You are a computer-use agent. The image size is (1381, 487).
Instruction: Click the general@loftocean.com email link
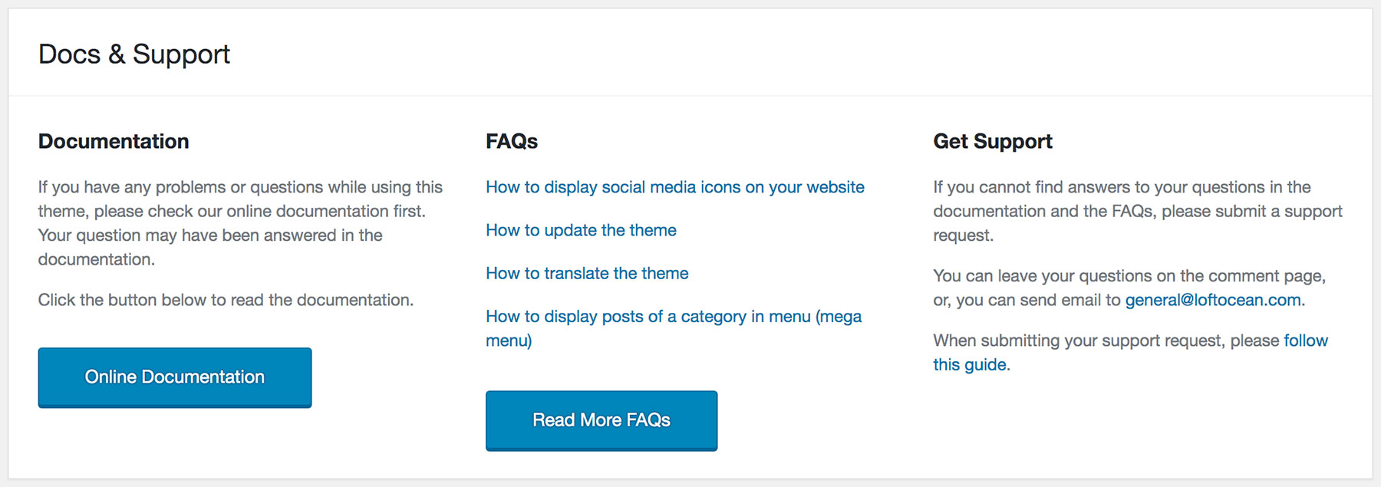[1212, 300]
